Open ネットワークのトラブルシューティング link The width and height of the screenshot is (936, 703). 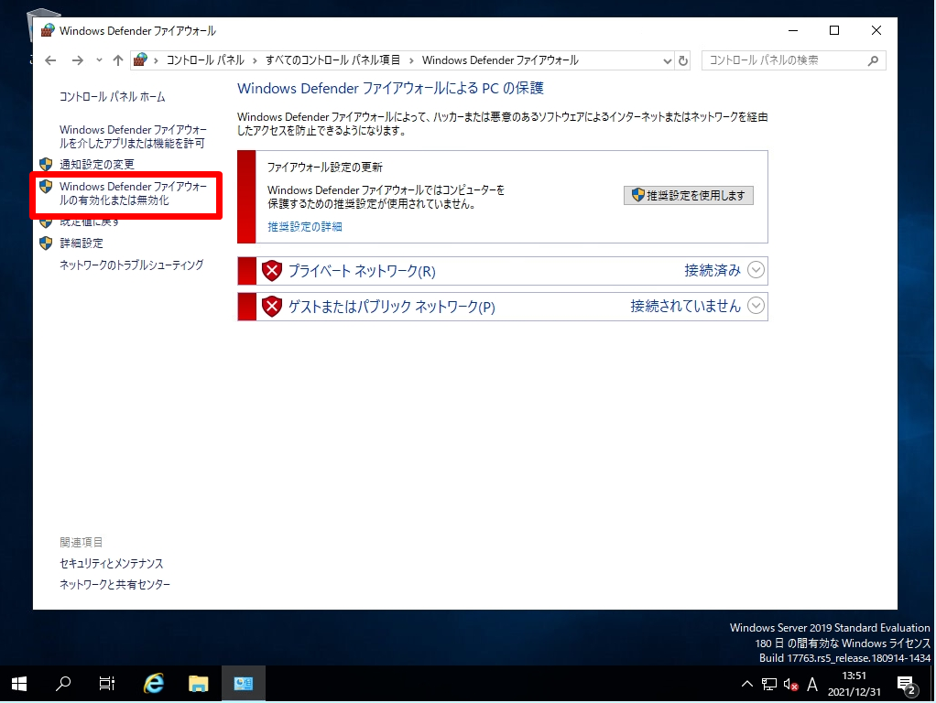pos(131,265)
